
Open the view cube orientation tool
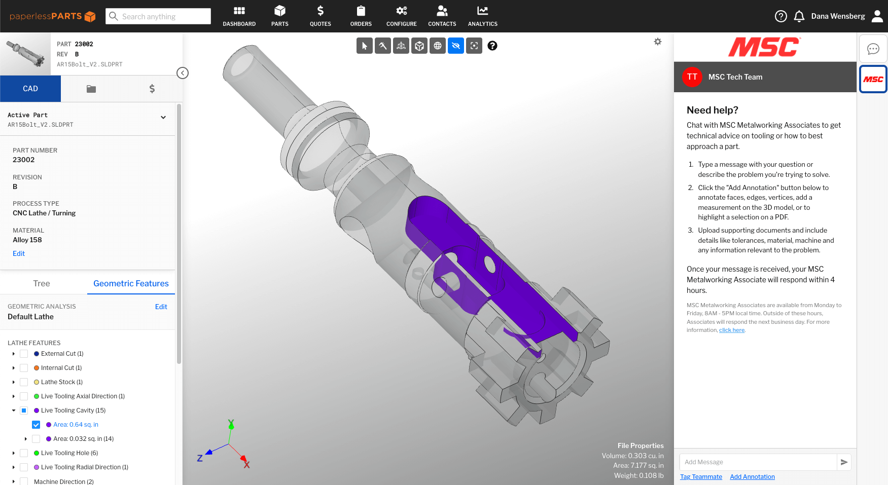[419, 46]
